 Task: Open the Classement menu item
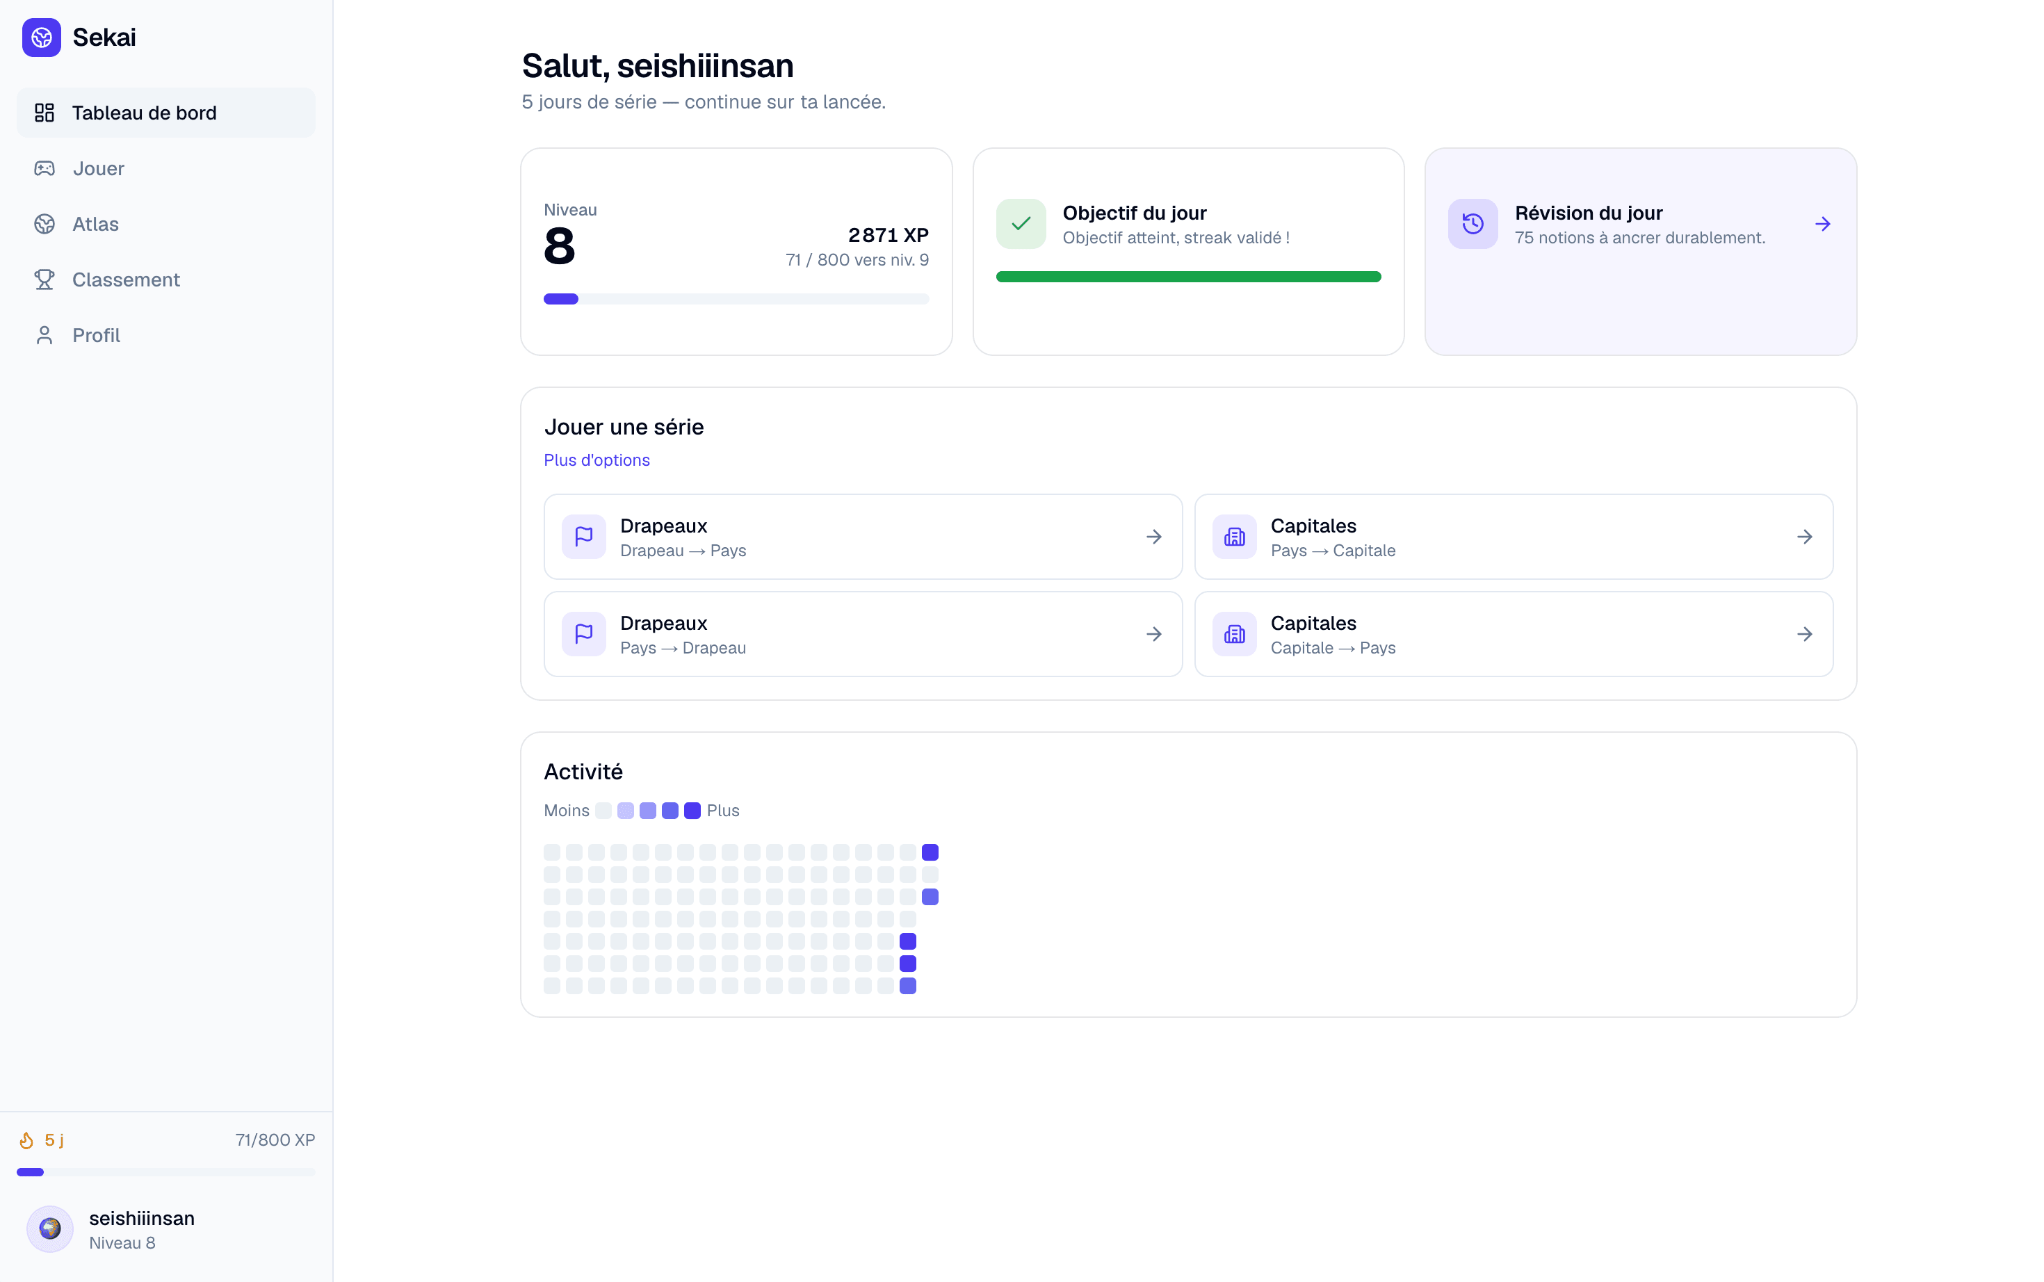click(166, 279)
